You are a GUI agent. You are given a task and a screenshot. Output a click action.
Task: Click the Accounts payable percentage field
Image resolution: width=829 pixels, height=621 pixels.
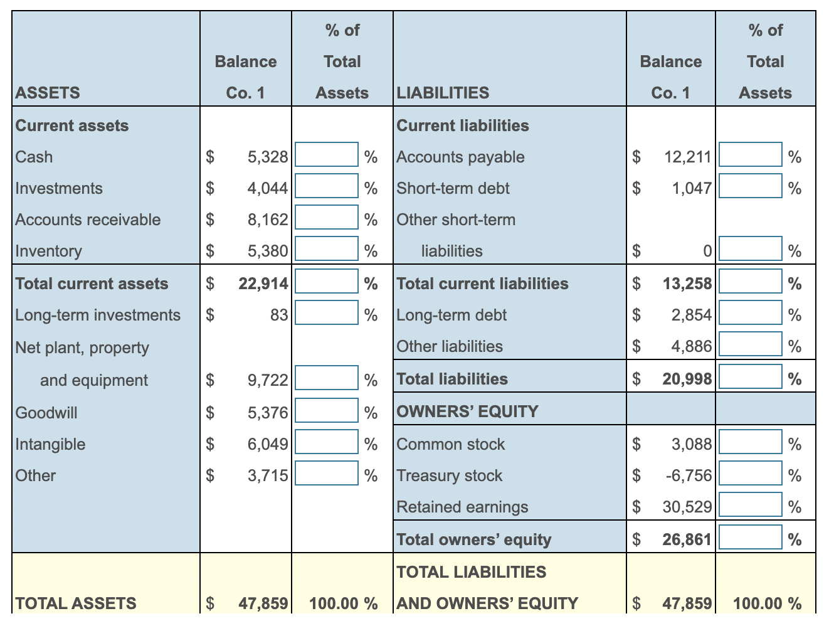pyautogui.click(x=751, y=154)
